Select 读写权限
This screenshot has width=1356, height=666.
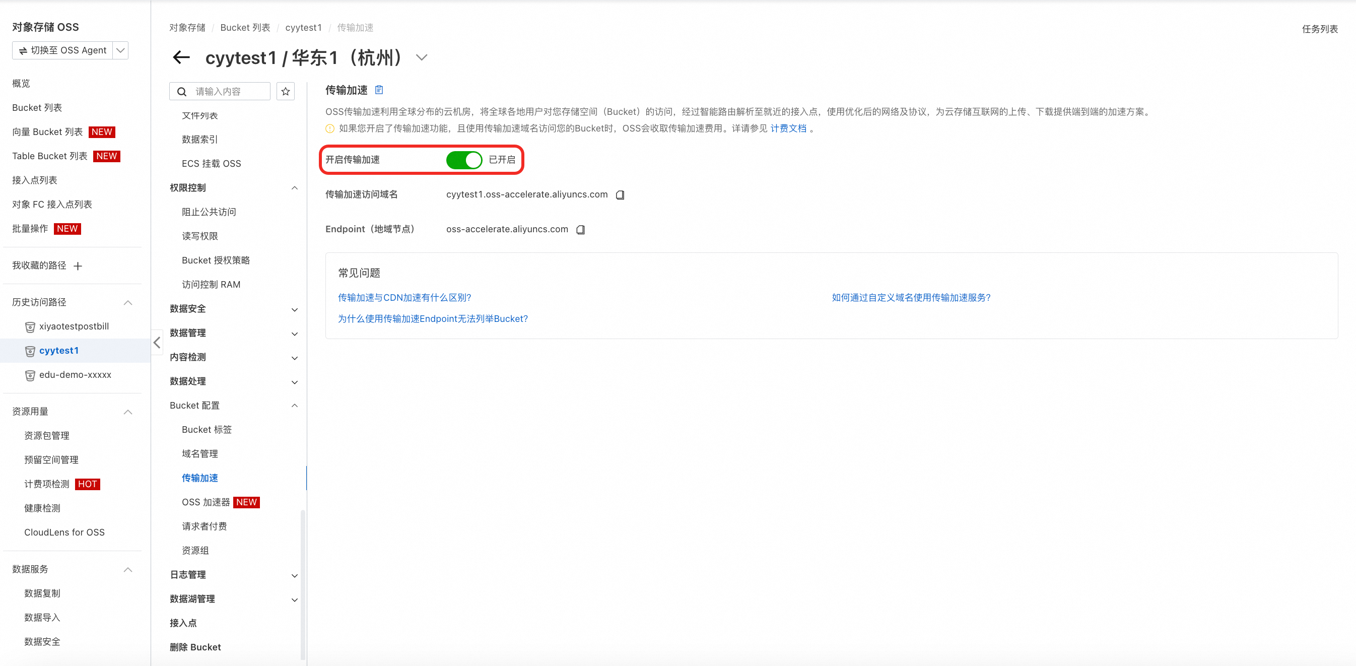[x=199, y=236]
